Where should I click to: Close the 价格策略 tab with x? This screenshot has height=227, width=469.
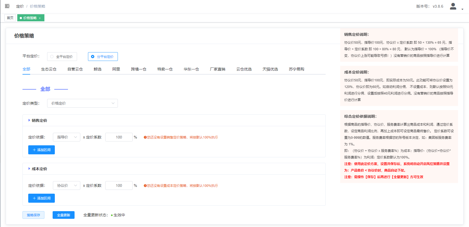[40, 18]
